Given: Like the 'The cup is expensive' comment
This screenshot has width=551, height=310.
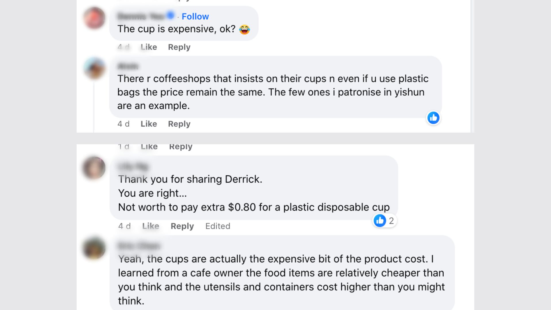Looking at the screenshot, I should 149,47.
